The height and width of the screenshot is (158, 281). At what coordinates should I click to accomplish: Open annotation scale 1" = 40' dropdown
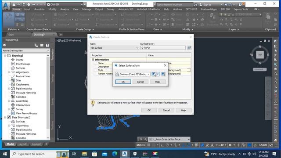(221, 145)
